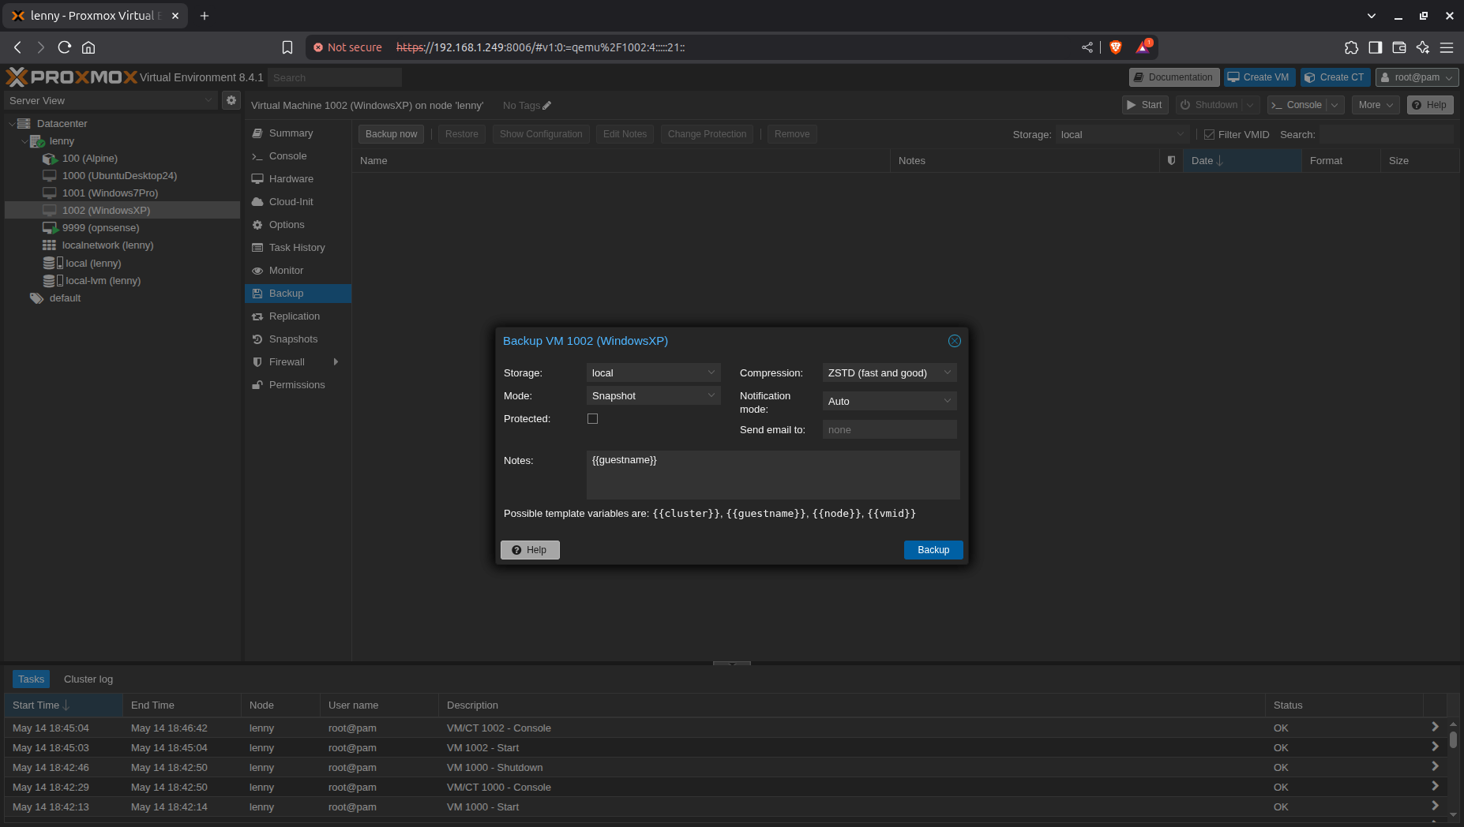Open the Brave wallet icon
Viewport: 1464px width, 827px height.
pos(1399,47)
